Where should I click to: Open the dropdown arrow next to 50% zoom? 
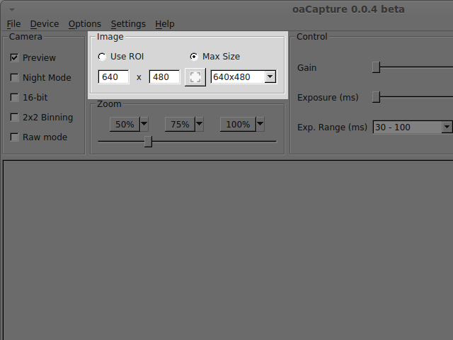(144, 124)
